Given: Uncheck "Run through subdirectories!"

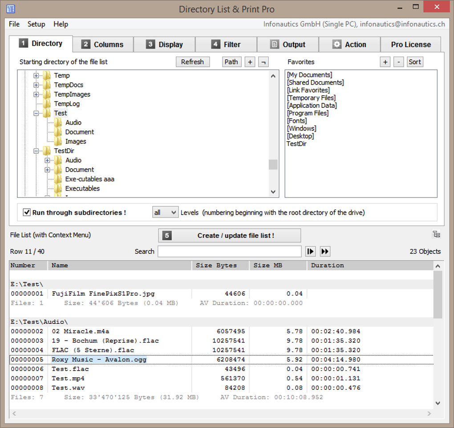Looking at the screenshot, I should [x=27, y=212].
